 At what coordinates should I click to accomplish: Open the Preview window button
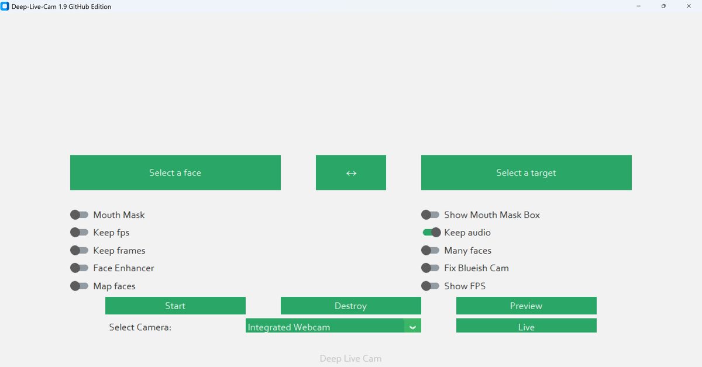[x=526, y=306]
